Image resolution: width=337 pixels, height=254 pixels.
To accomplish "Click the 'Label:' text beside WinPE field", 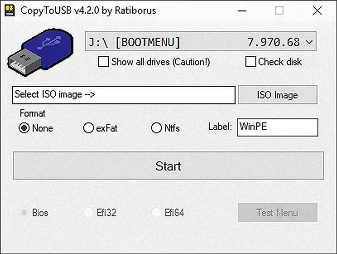I will (x=220, y=127).
